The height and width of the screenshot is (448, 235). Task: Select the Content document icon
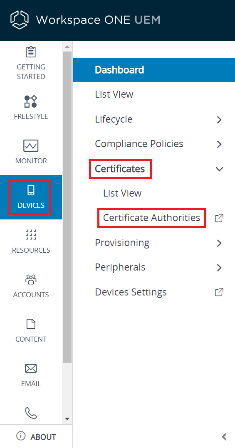click(31, 324)
